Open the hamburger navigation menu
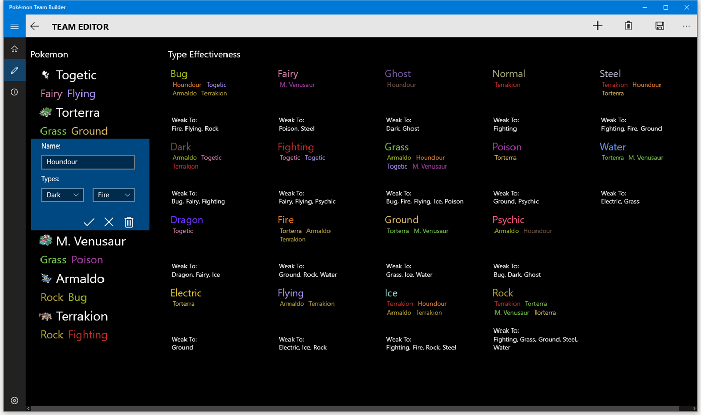Viewport: 701px width, 415px height. (x=14, y=26)
